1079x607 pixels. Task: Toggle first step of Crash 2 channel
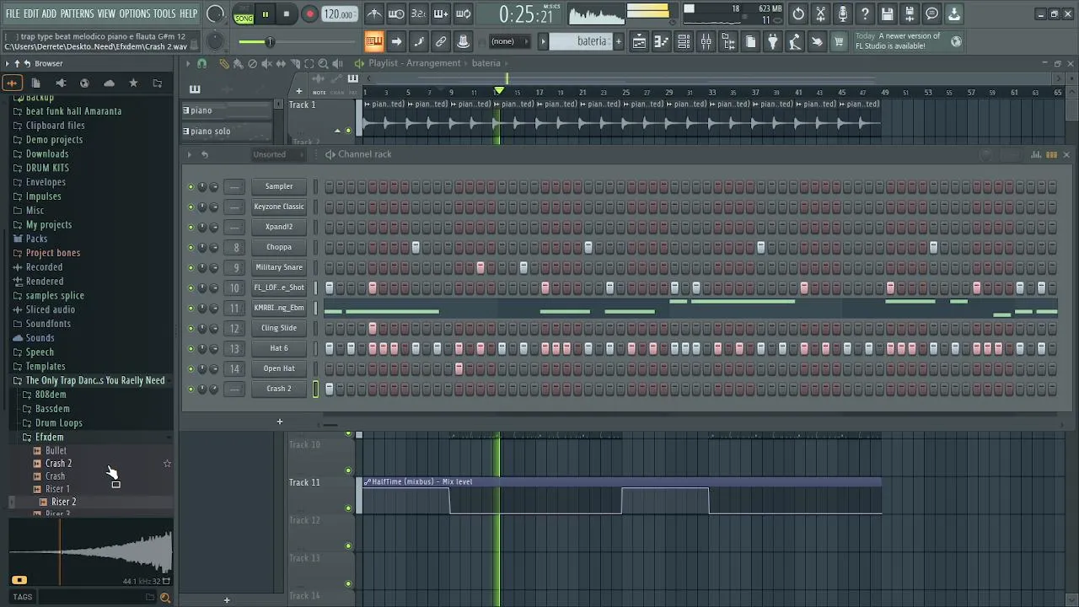pos(330,389)
